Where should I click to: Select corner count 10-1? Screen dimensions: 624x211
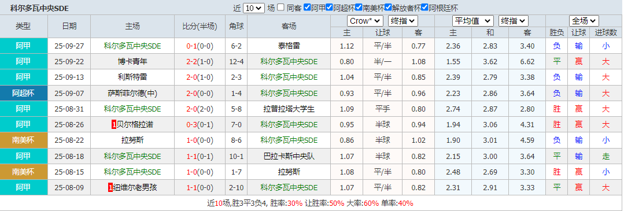click(237, 156)
